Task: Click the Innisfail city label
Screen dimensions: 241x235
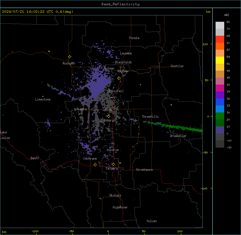Action: click(116, 91)
